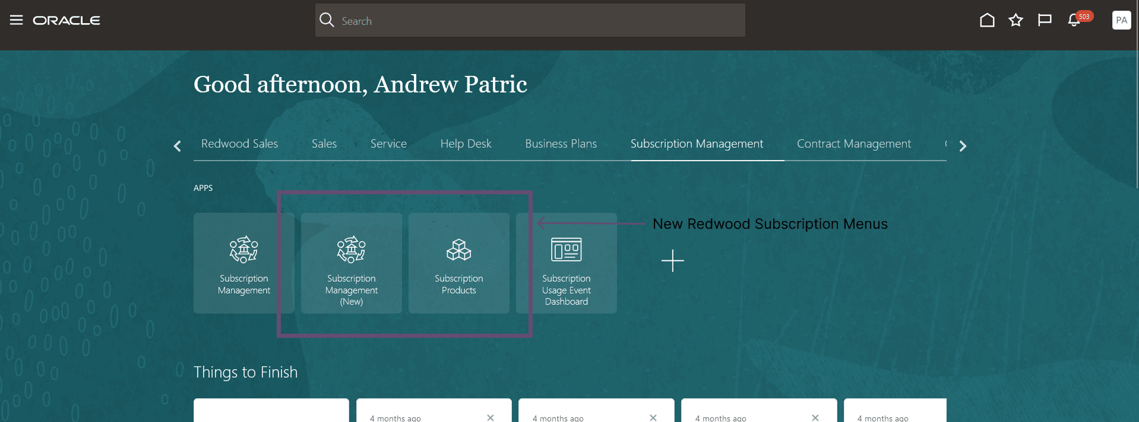Open the Subscription Management app tile

point(244,263)
